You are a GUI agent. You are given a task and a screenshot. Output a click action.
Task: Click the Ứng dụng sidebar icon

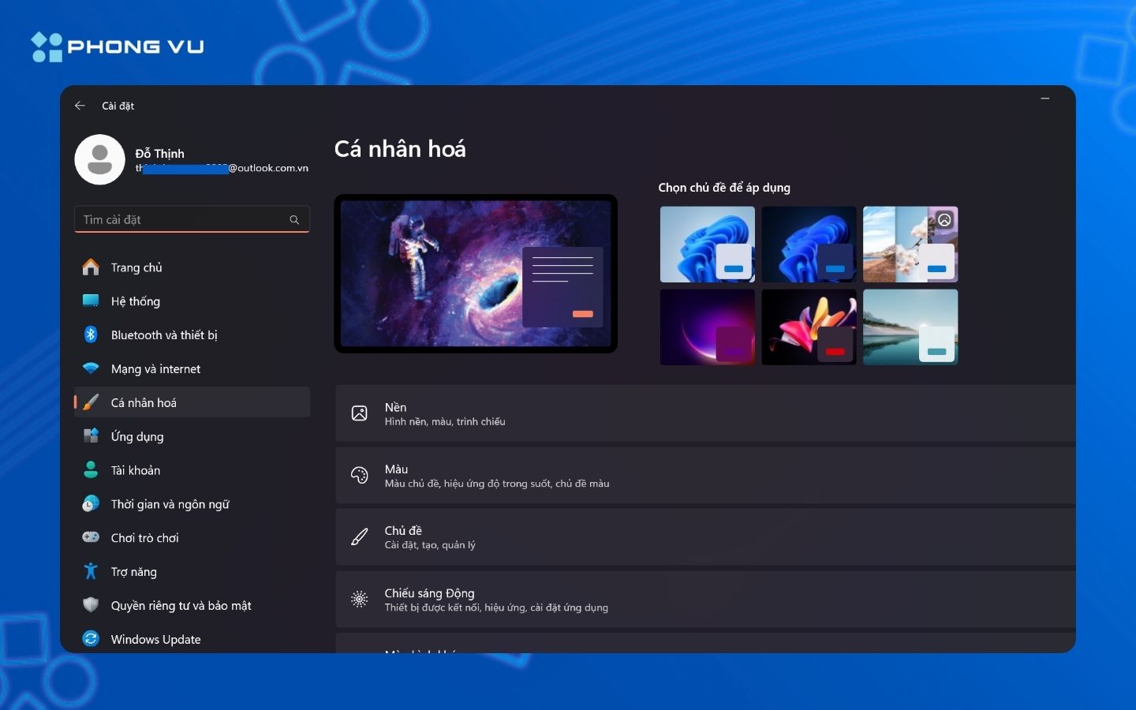coord(91,436)
